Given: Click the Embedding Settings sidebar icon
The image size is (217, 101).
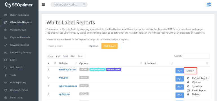Looking at the screenshot, I should (x=6, y=52).
